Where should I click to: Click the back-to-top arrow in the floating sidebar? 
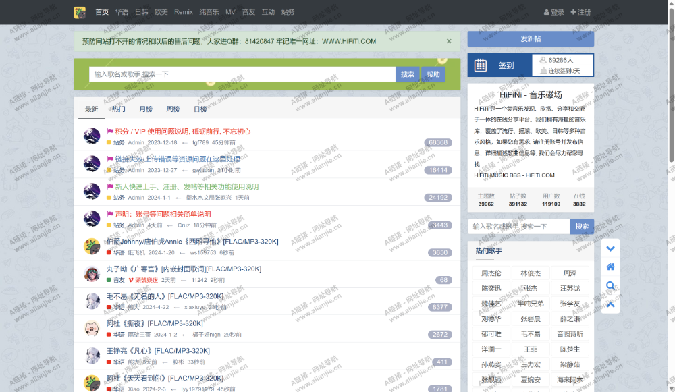coord(610,304)
